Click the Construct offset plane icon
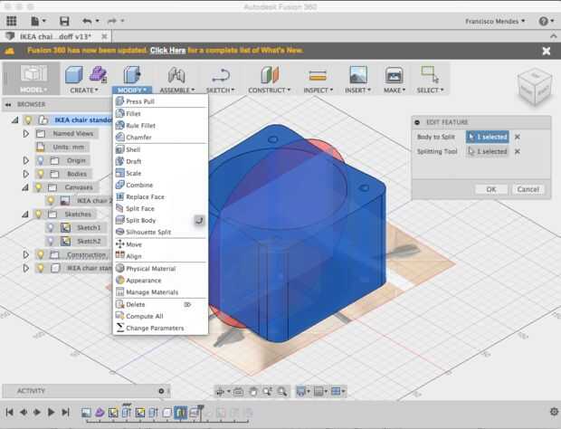This screenshot has width=561, height=429. point(270,75)
